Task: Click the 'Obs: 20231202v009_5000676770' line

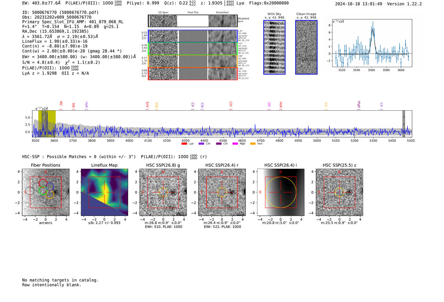Action: (57, 17)
